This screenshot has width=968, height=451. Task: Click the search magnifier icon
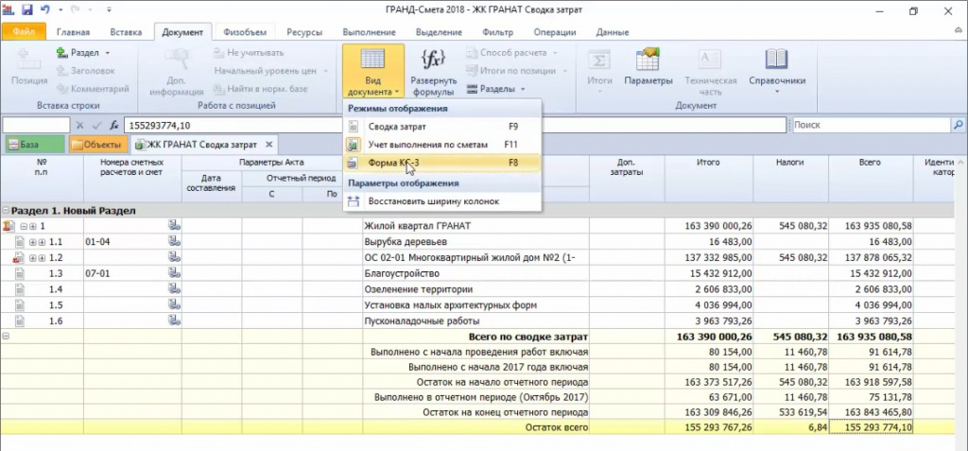(959, 125)
